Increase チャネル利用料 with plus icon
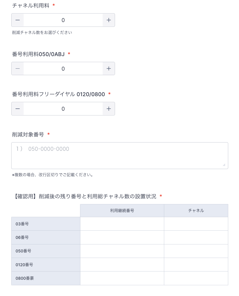The width and height of the screenshot is (239, 296). coord(109,20)
